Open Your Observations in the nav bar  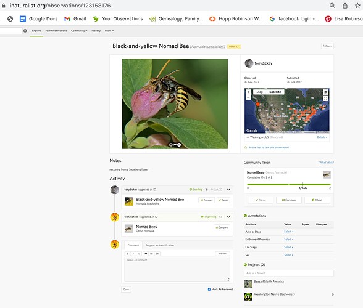(56, 31)
